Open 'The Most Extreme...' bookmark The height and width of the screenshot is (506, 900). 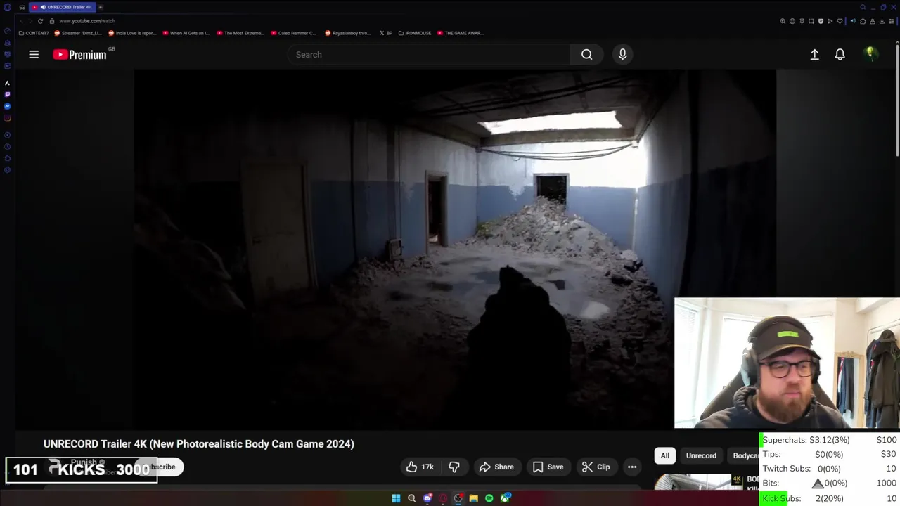click(240, 33)
